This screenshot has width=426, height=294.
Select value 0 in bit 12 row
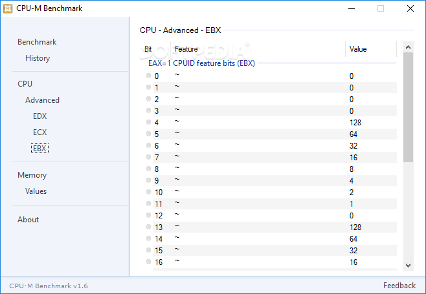pos(352,216)
